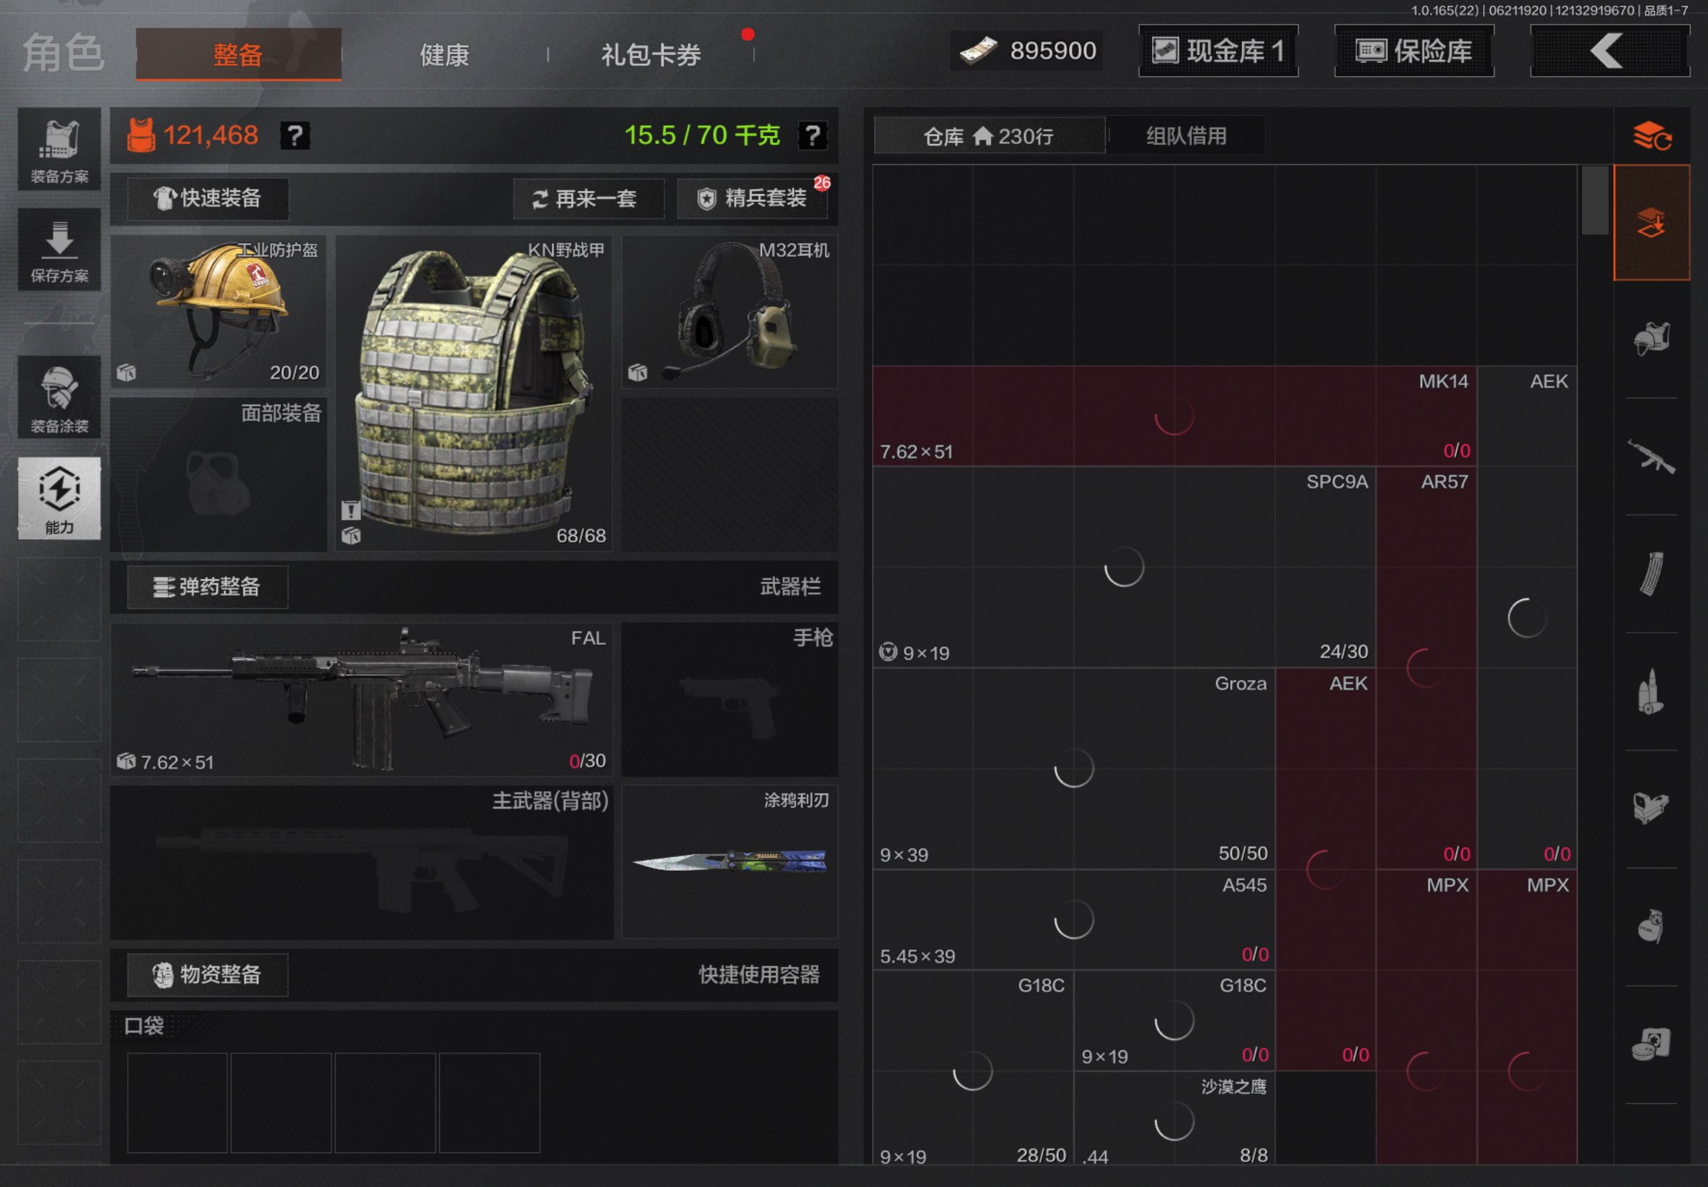Select the MK14 7.62×51 warehouse item
The height and width of the screenshot is (1187, 1708).
pos(1174,415)
